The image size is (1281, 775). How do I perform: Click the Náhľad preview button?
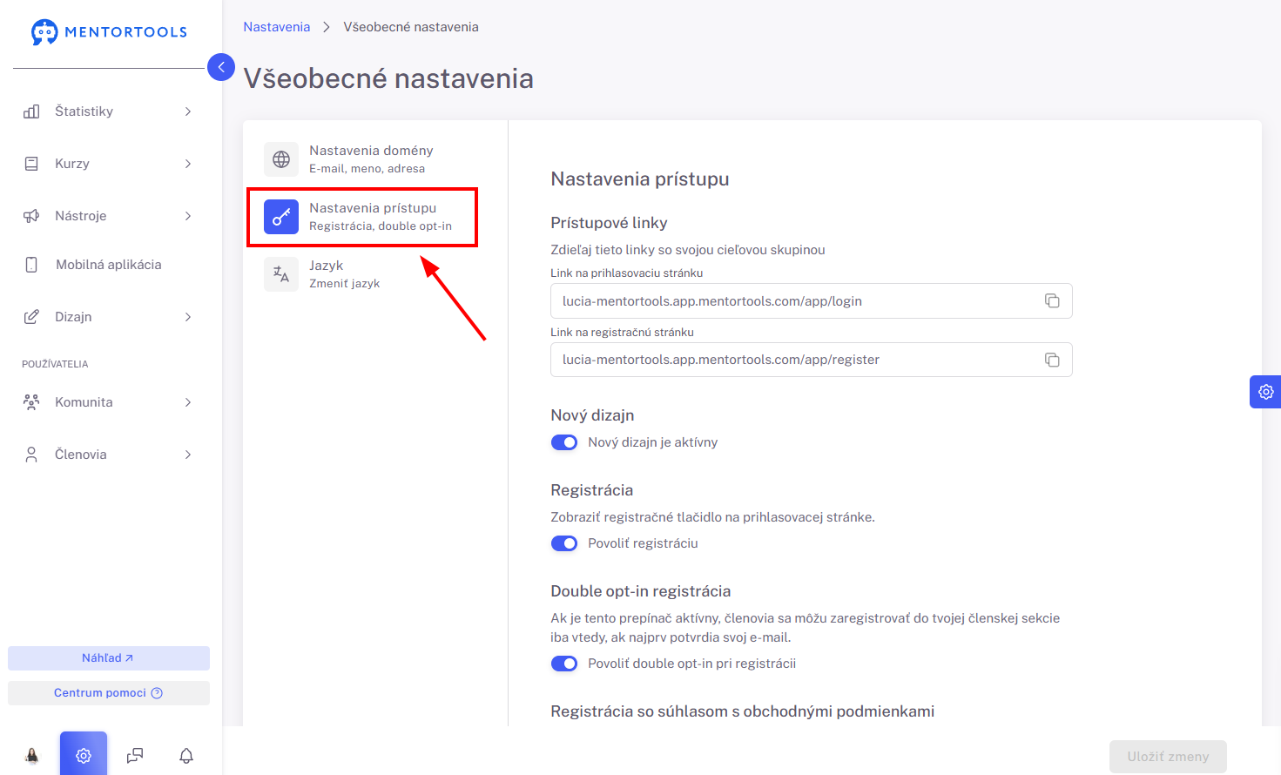pos(109,658)
